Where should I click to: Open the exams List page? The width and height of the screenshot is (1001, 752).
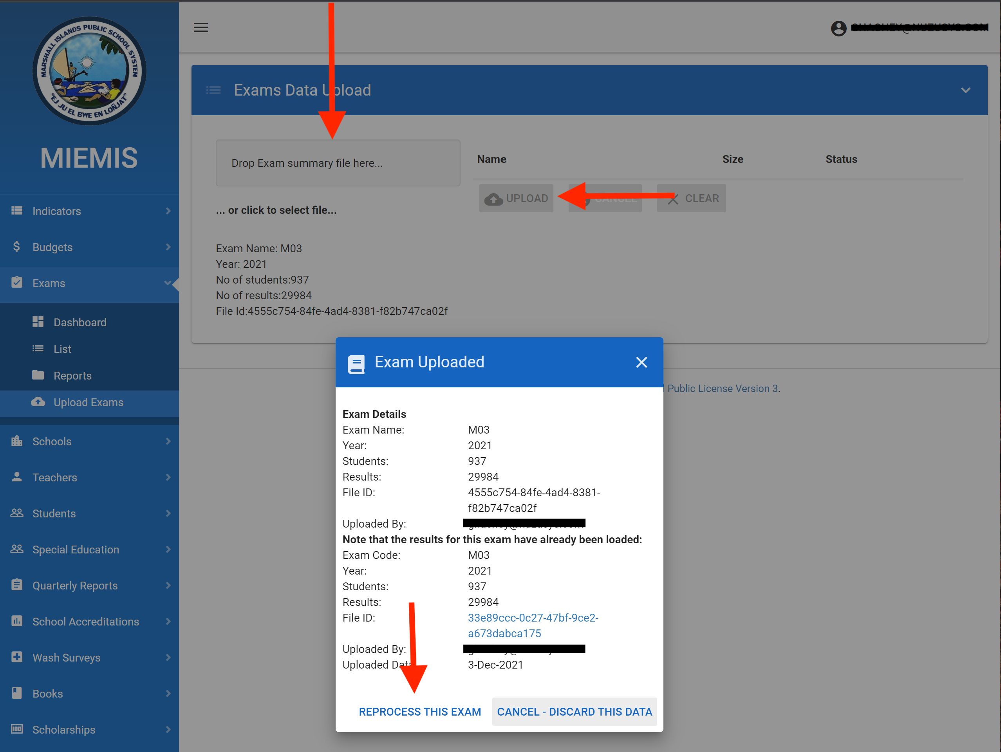click(62, 349)
